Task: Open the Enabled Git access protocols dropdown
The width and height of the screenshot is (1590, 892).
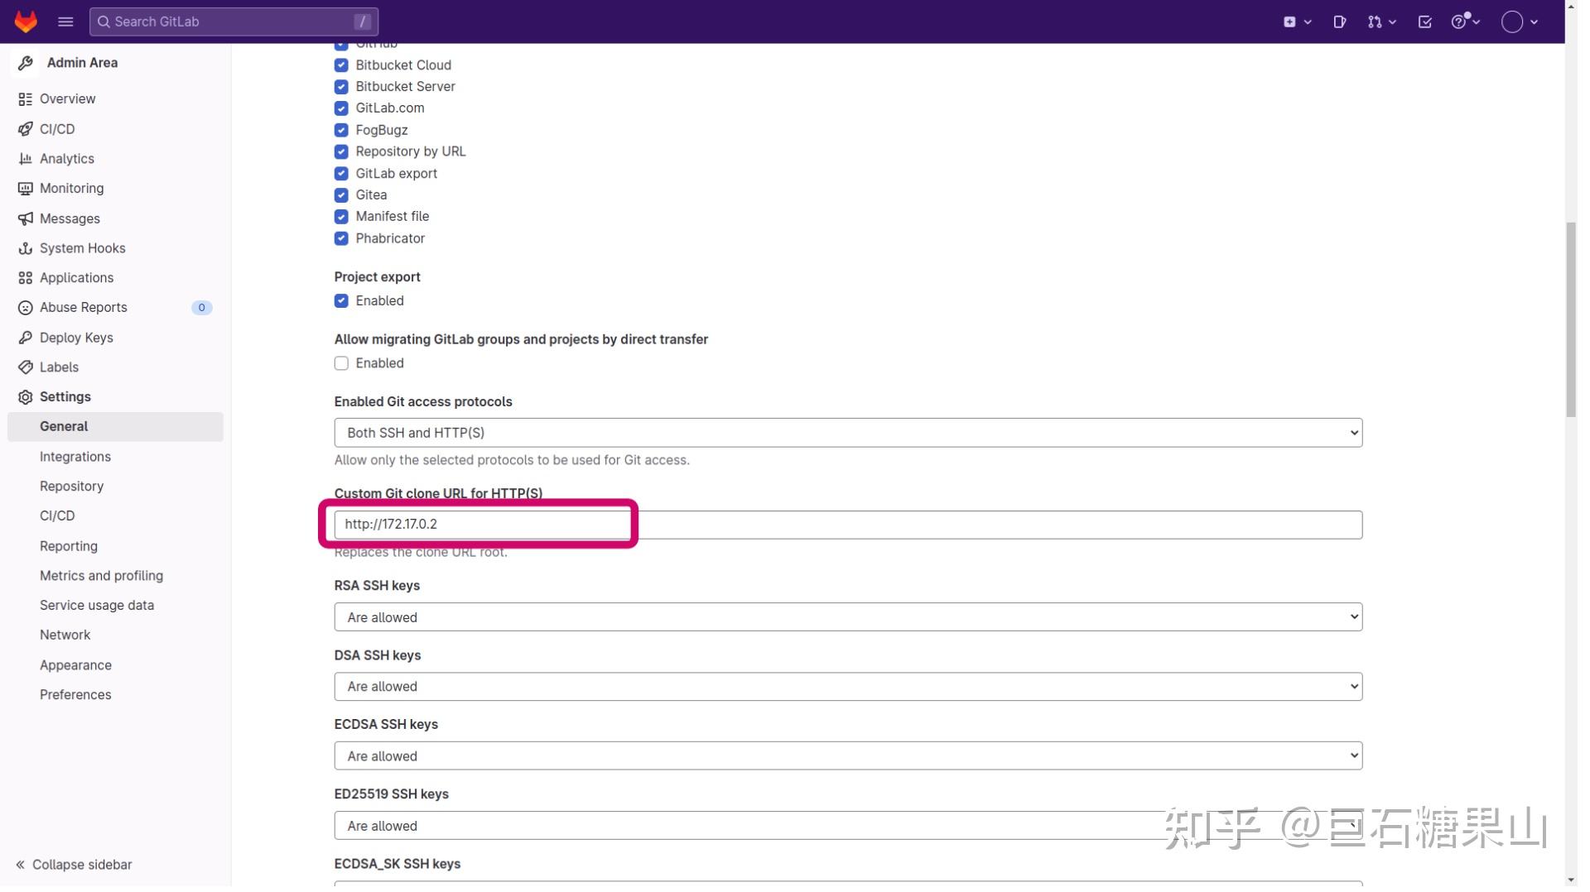Action: point(846,432)
